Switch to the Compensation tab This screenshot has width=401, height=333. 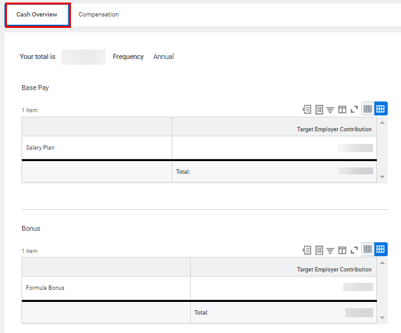coord(98,15)
